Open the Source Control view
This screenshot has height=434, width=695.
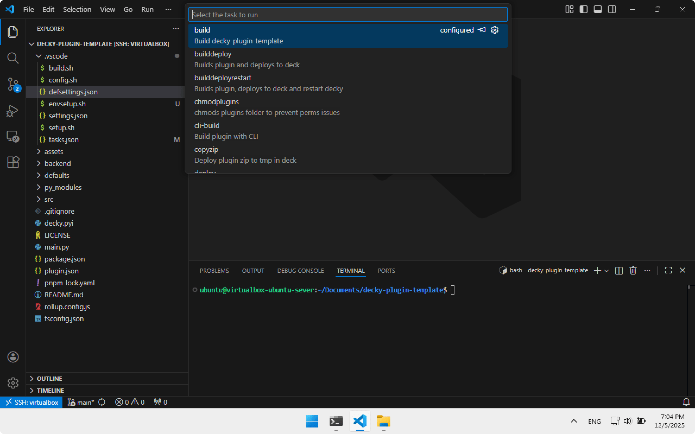pyautogui.click(x=13, y=84)
